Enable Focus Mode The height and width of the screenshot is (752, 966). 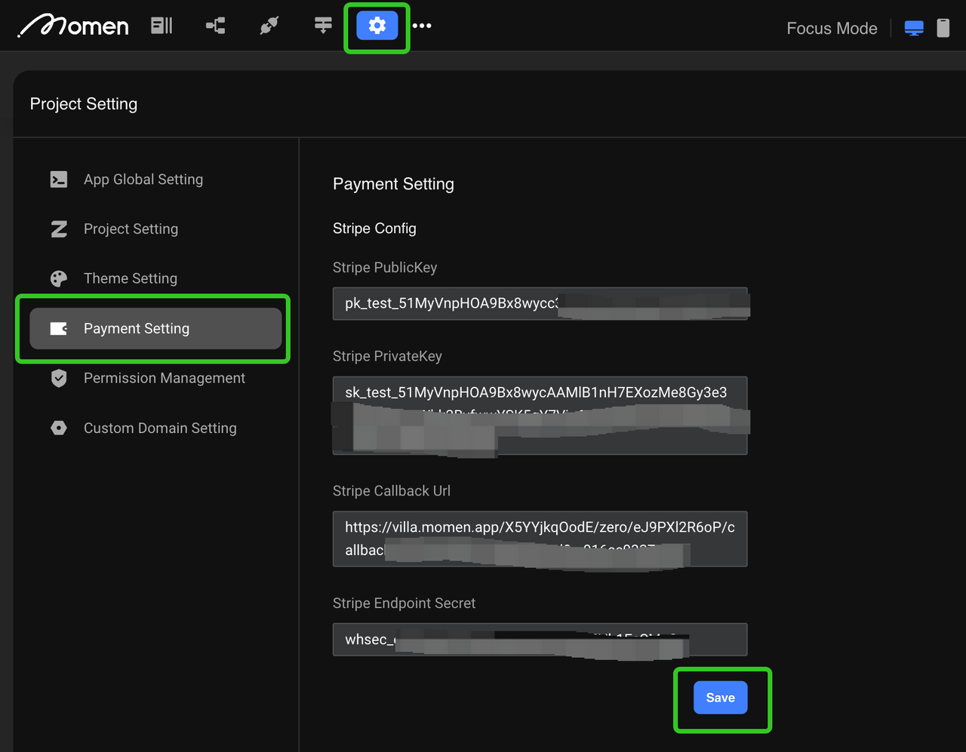click(832, 29)
